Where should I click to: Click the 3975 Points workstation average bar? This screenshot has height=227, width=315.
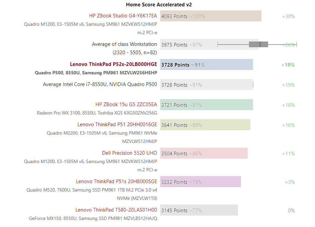pos(209,44)
